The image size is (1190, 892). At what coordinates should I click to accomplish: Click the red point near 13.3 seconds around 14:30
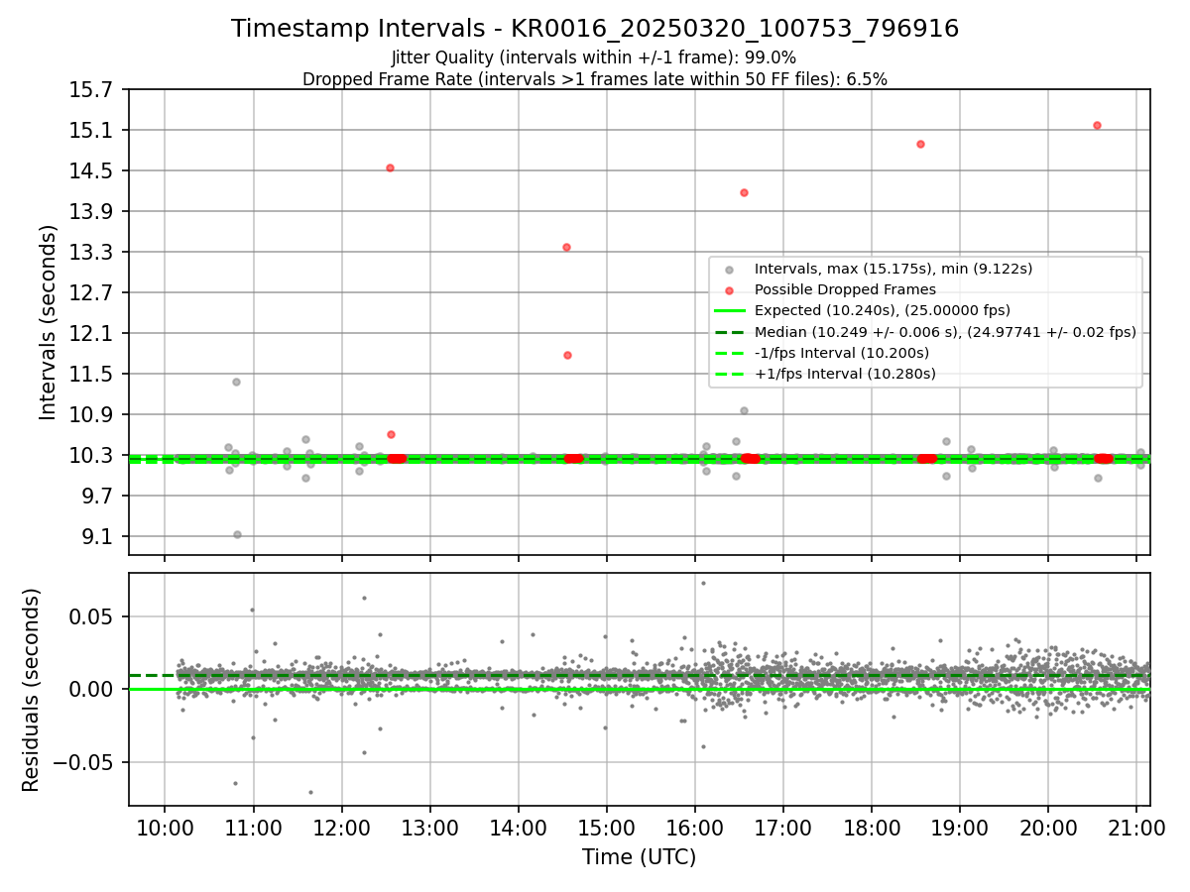tap(566, 247)
